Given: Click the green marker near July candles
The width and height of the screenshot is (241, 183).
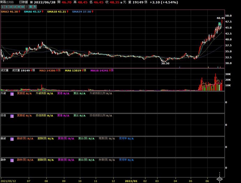Looking at the screenshot, I should click(x=27, y=49).
